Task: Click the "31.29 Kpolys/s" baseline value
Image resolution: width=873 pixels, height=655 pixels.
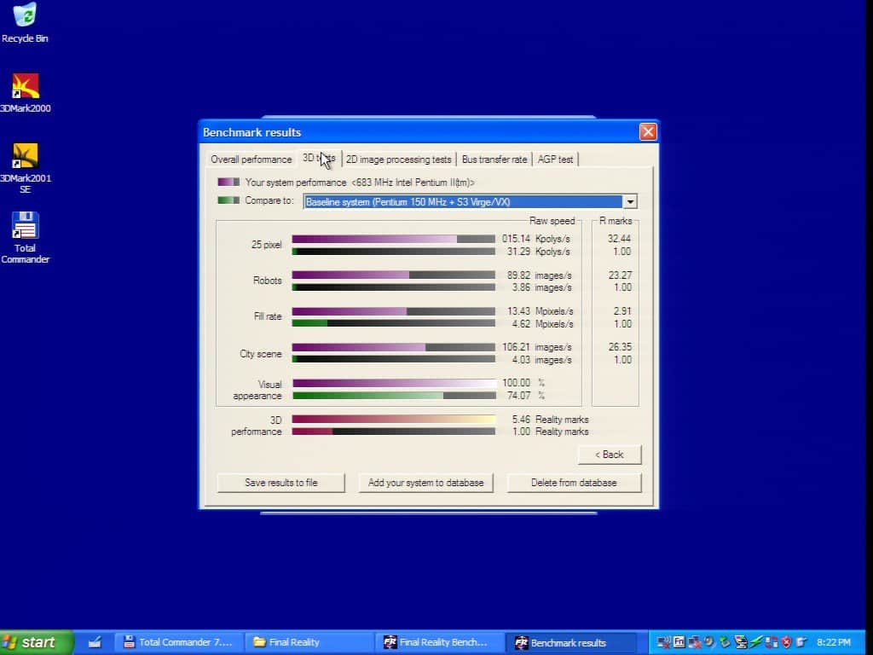Action: [x=539, y=252]
